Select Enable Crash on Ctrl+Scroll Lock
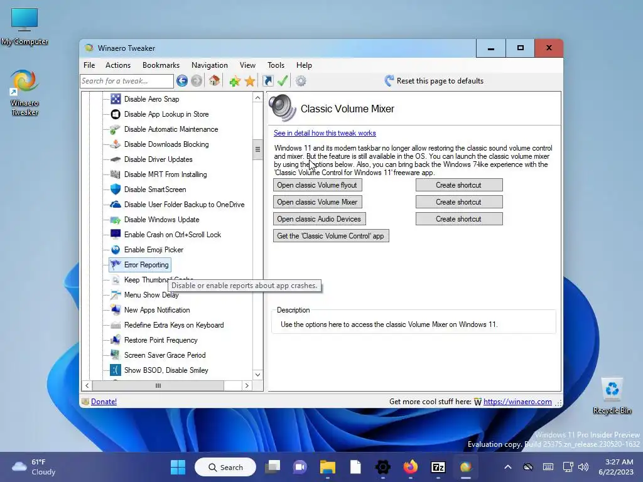The width and height of the screenshot is (643, 482). pyautogui.click(x=172, y=235)
